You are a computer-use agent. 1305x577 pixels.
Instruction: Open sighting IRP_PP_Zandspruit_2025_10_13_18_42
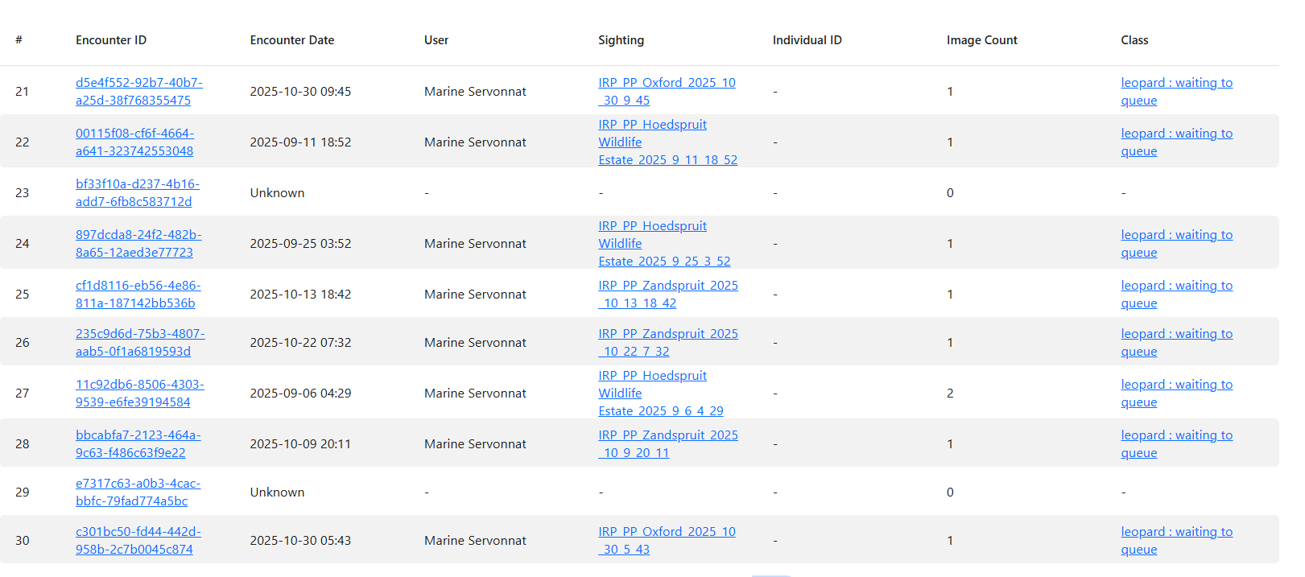[667, 286]
